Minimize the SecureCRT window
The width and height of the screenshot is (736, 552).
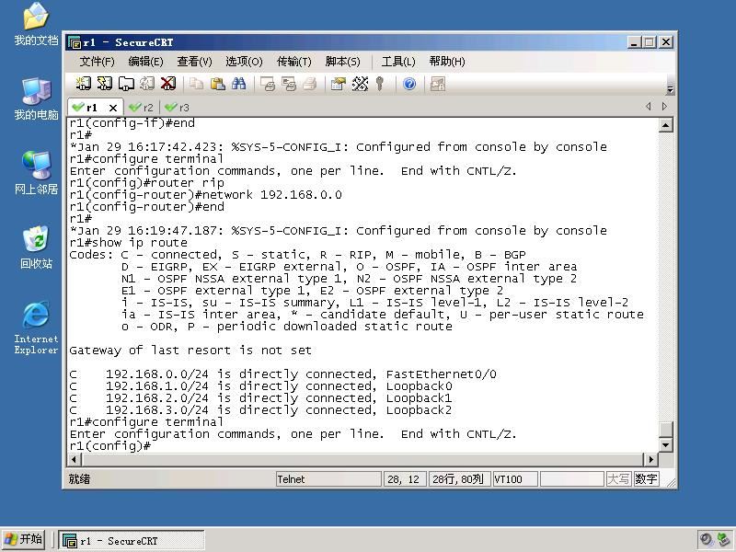[634, 42]
